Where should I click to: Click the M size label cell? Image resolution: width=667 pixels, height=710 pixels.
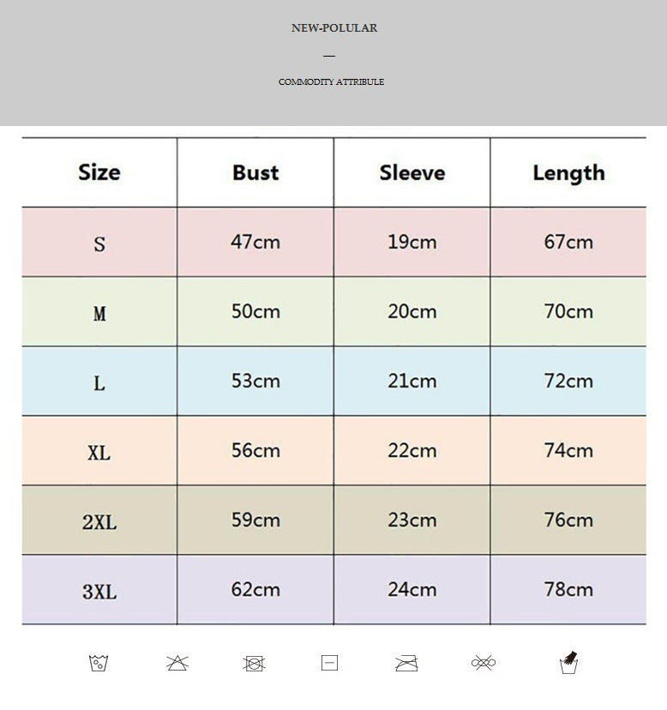pyautogui.click(x=99, y=313)
